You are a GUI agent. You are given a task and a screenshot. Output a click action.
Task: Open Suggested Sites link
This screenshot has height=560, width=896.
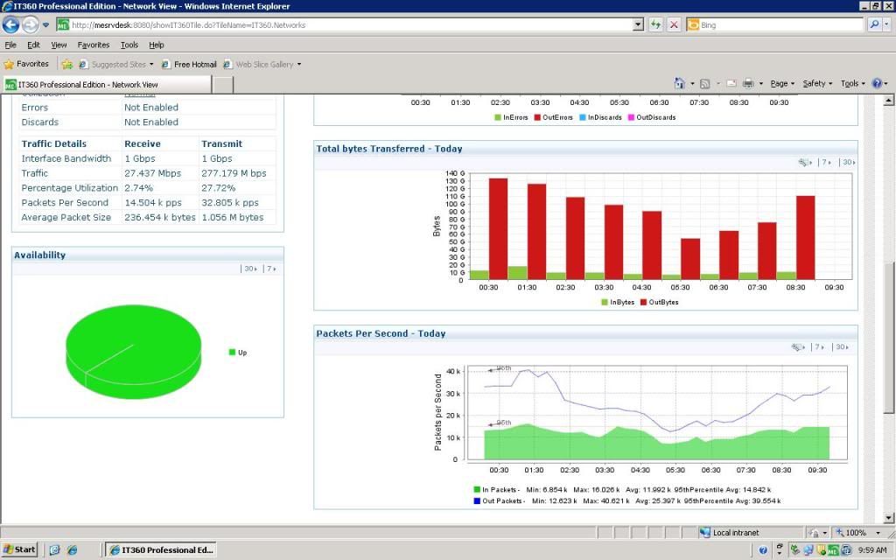click(117, 64)
